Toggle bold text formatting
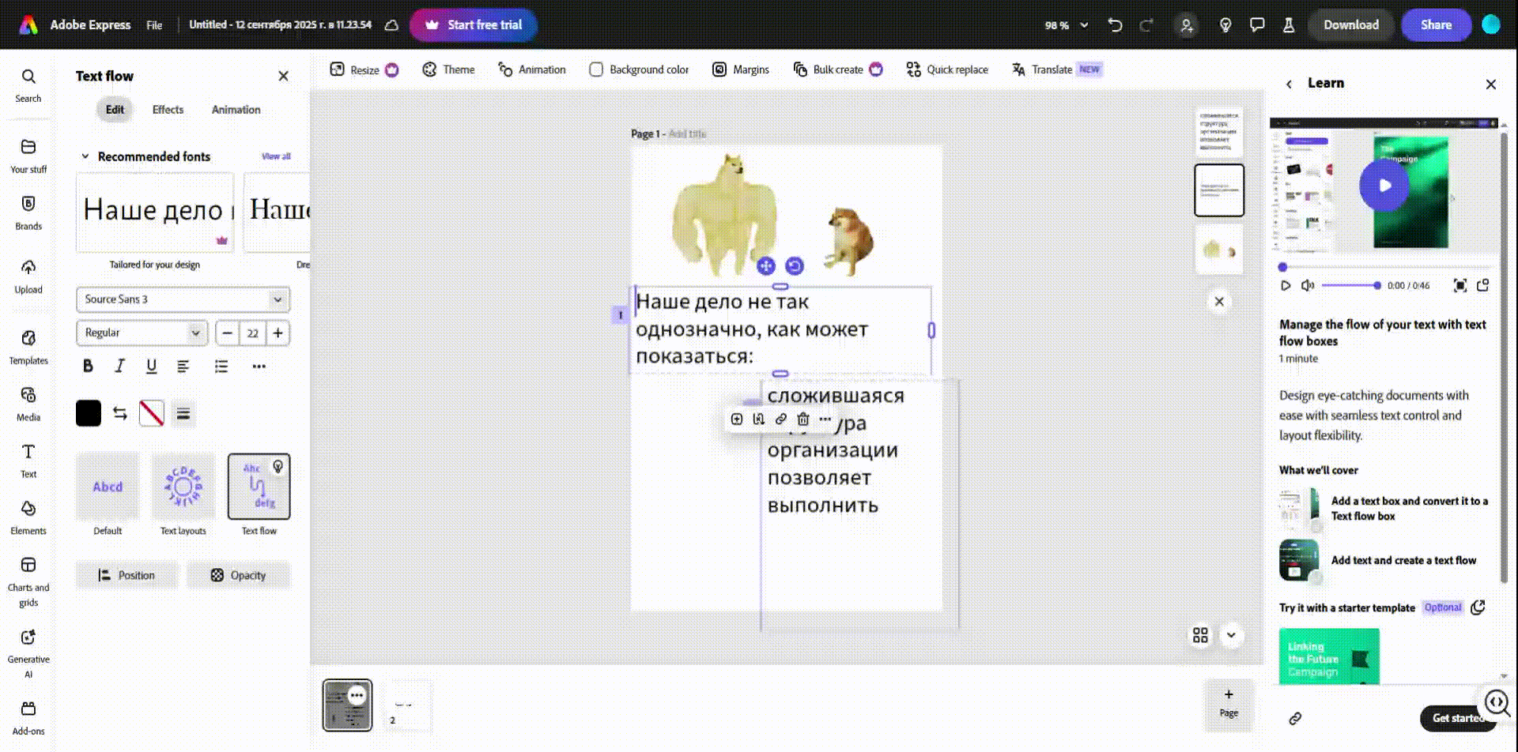The height and width of the screenshot is (752, 1518). (88, 366)
